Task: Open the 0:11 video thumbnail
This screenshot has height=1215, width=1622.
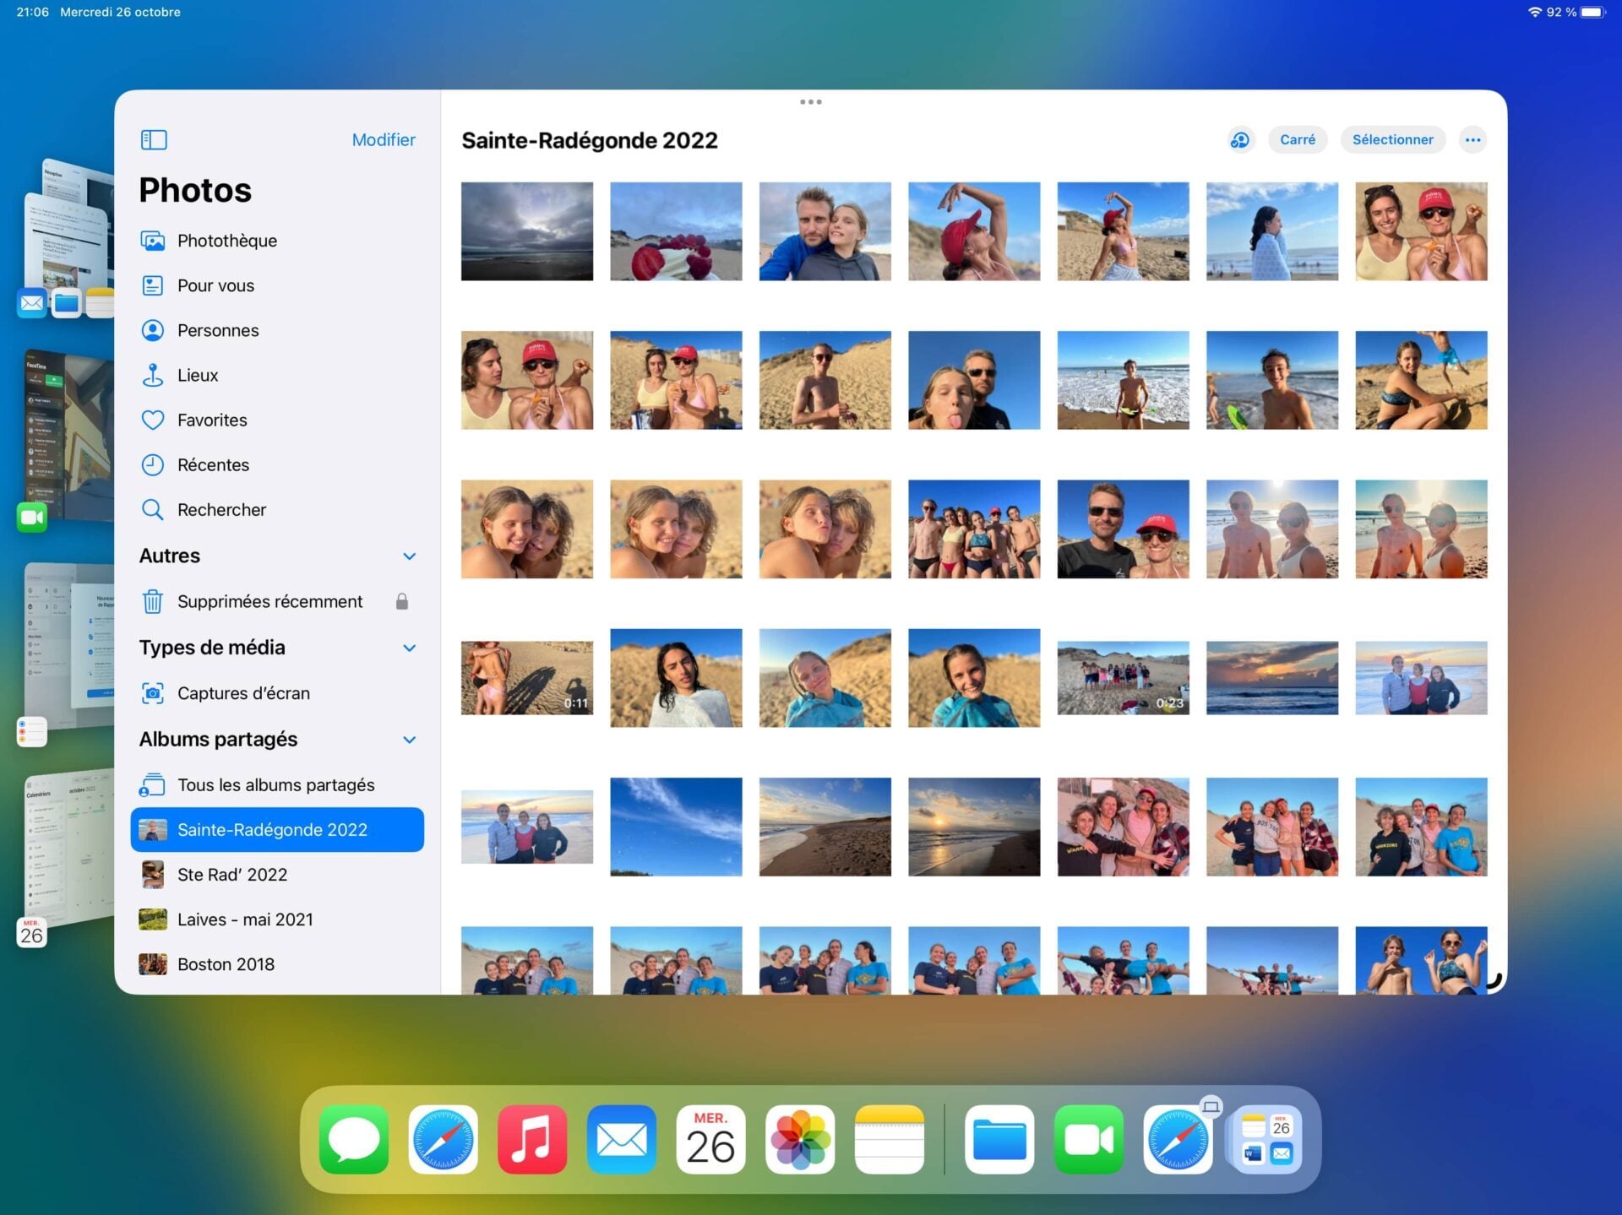Action: tap(526, 677)
